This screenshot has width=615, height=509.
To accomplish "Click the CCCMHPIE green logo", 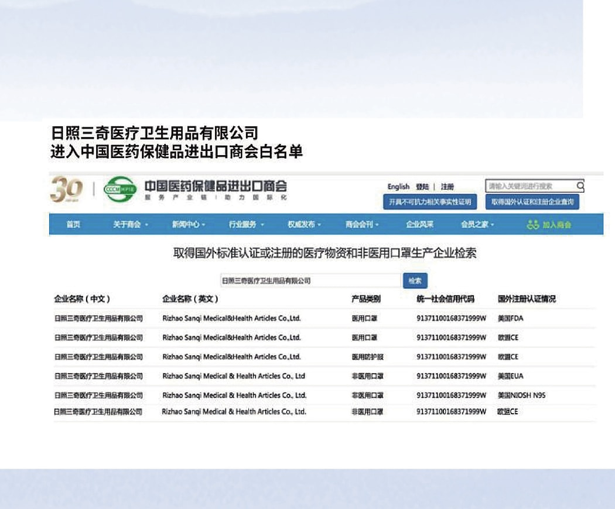I will tap(120, 189).
